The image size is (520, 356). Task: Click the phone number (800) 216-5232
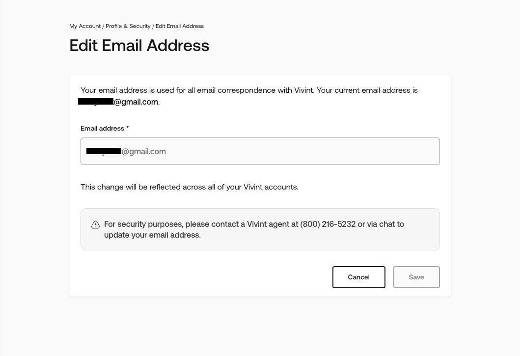click(328, 224)
